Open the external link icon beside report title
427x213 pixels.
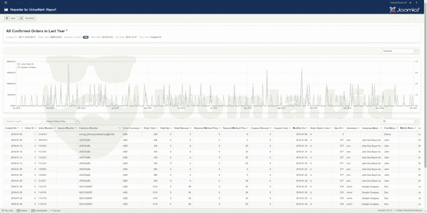(66, 31)
